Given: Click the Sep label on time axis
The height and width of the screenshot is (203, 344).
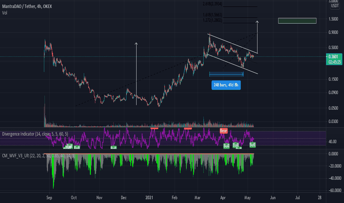Looking at the screenshot, I should pos(49,198).
